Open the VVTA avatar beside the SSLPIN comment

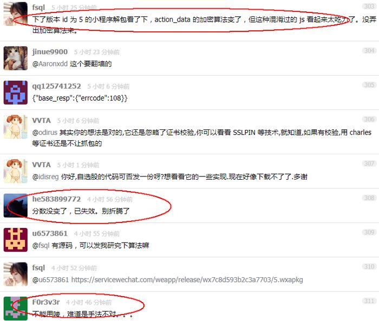(16, 127)
